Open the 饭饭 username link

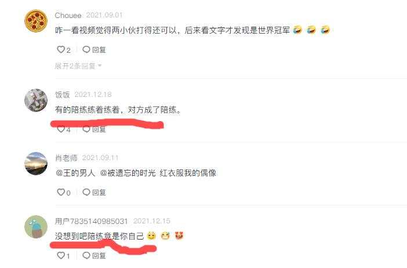click(x=62, y=95)
